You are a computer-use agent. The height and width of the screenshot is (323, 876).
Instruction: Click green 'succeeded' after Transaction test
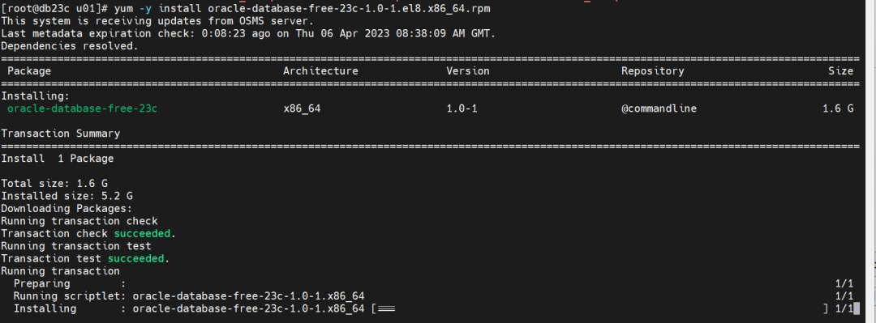pyautogui.click(x=135, y=259)
